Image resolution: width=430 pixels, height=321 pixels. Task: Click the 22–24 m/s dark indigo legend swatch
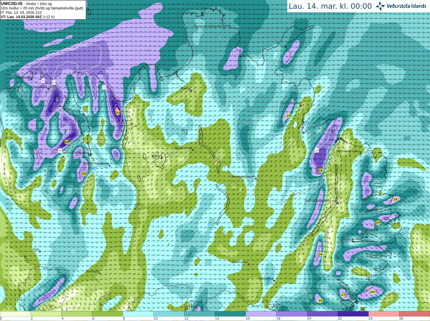tap(353, 314)
